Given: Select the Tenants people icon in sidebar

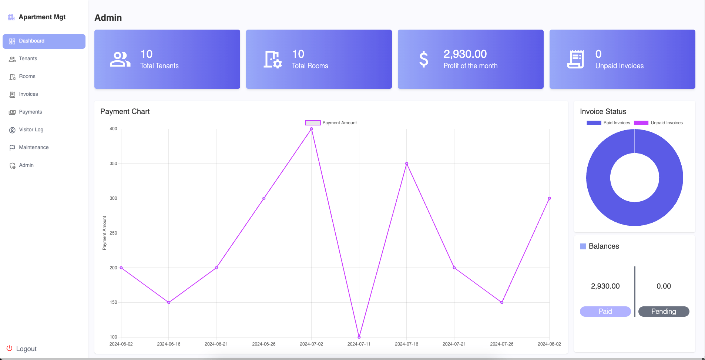Looking at the screenshot, I should click(12, 58).
